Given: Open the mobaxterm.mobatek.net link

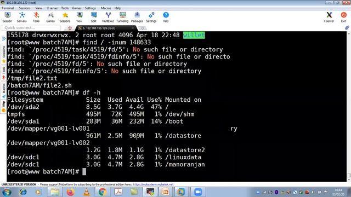Looking at the screenshot, I should [153, 184].
